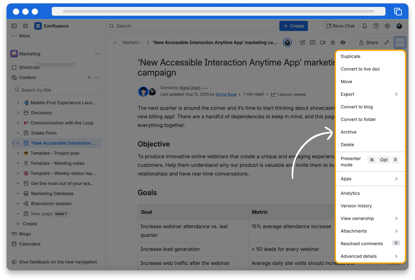Open Confluence settings gear
This screenshot has width=415, height=280.
(x=387, y=26)
